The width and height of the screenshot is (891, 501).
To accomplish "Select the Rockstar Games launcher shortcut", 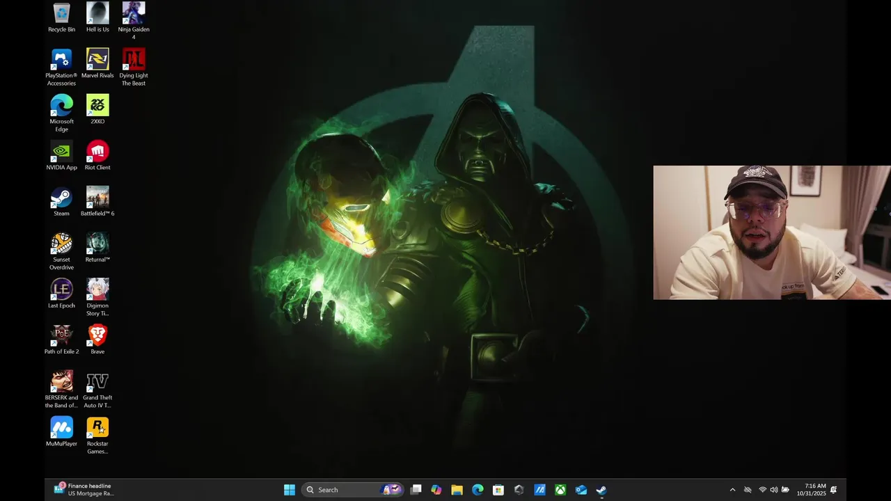I will coord(97,435).
